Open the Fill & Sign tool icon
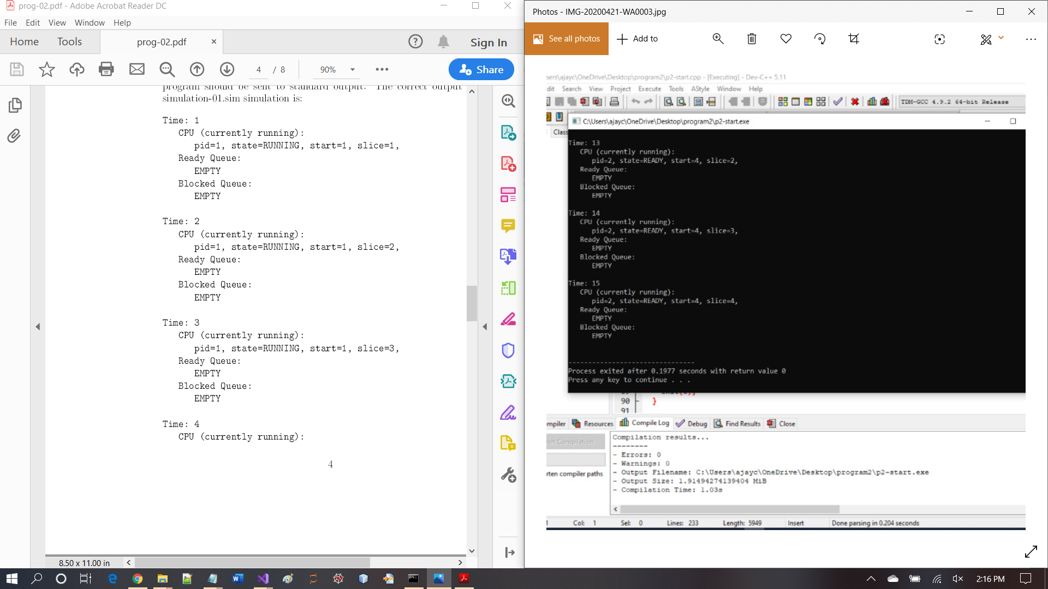This screenshot has height=589, width=1048. [x=508, y=412]
